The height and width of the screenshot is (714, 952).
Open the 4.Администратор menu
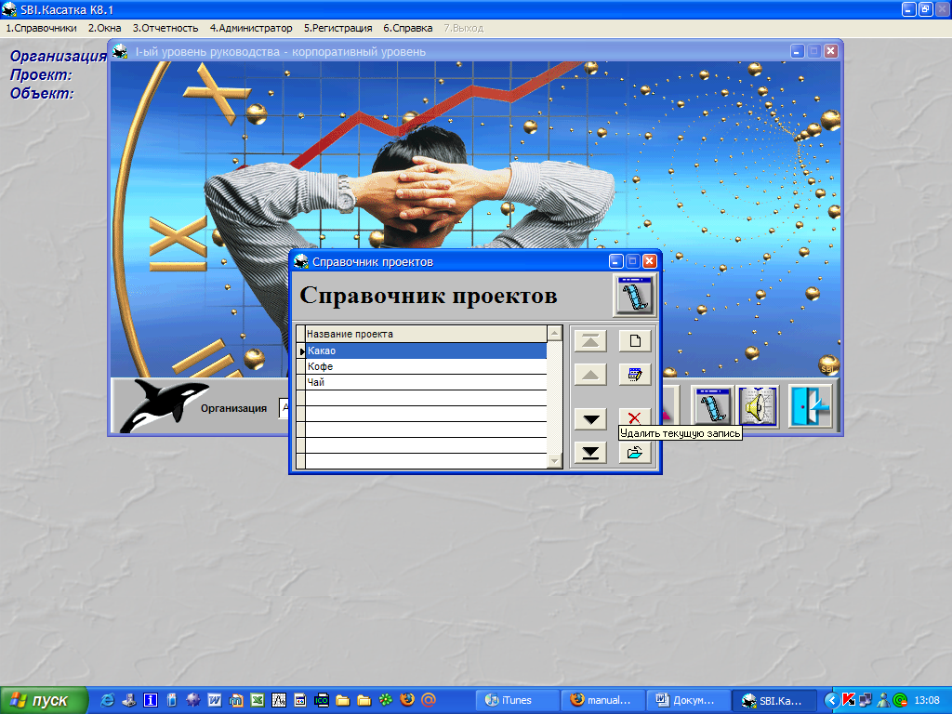(x=251, y=28)
